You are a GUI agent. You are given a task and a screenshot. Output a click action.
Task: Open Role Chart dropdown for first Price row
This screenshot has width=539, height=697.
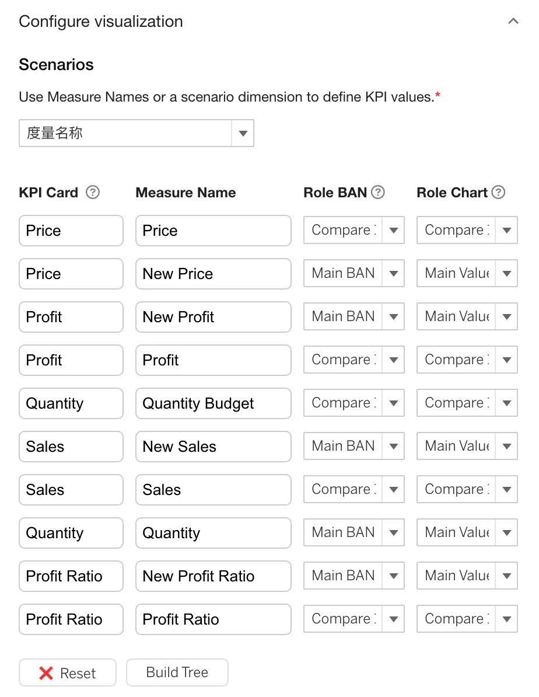pos(467,230)
